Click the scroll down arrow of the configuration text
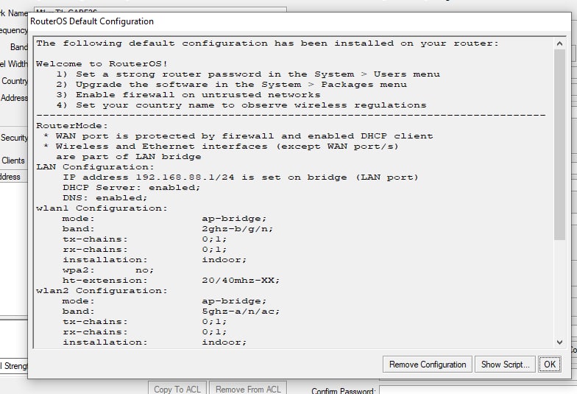Image resolution: width=577 pixels, height=394 pixels. [x=559, y=342]
